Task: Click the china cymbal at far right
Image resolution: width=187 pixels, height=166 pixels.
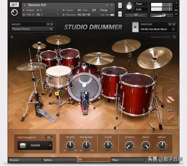Action: (x=155, y=58)
